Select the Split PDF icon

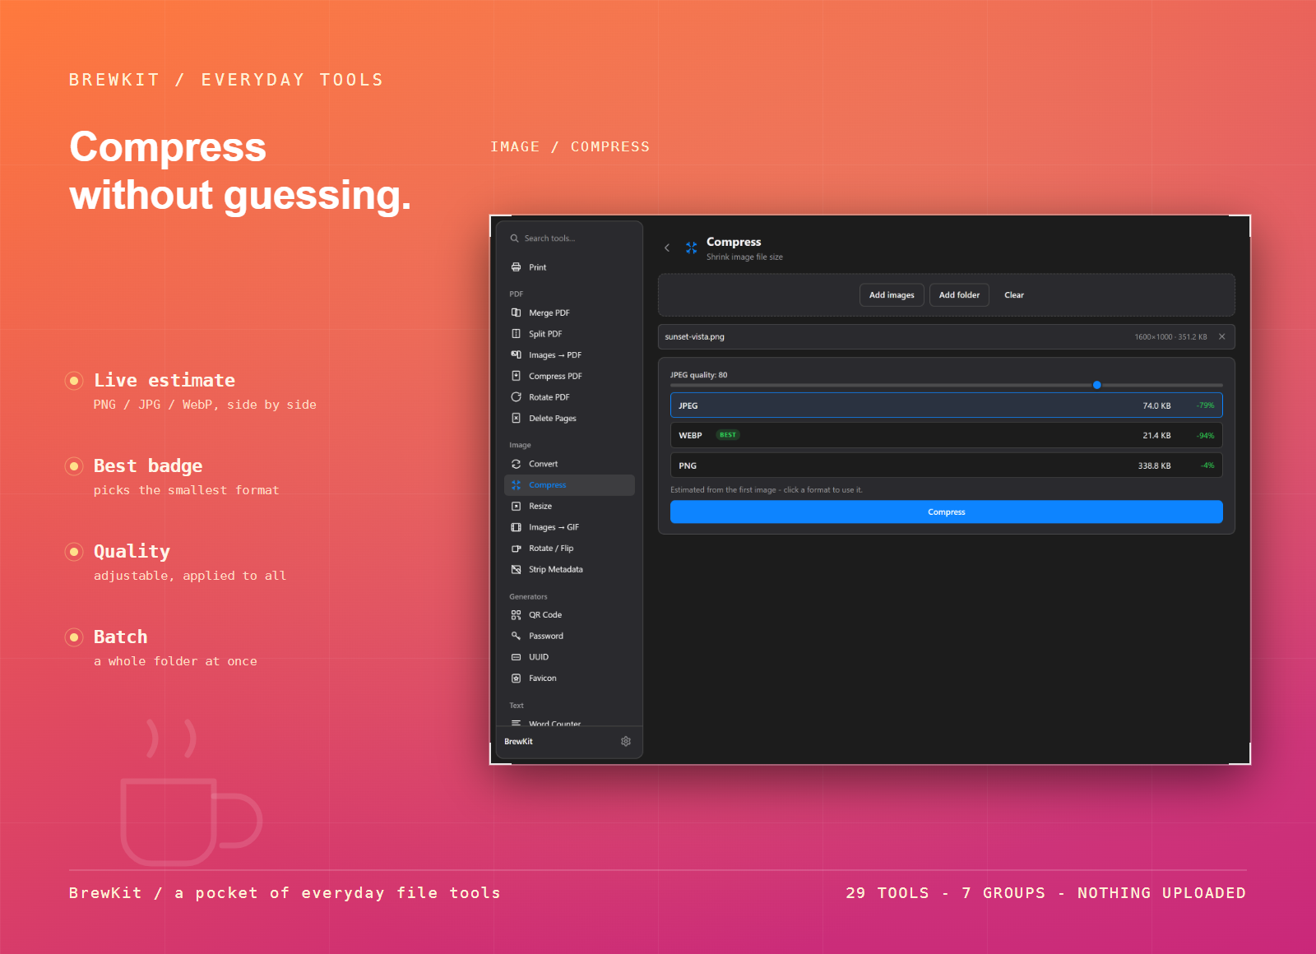(516, 334)
